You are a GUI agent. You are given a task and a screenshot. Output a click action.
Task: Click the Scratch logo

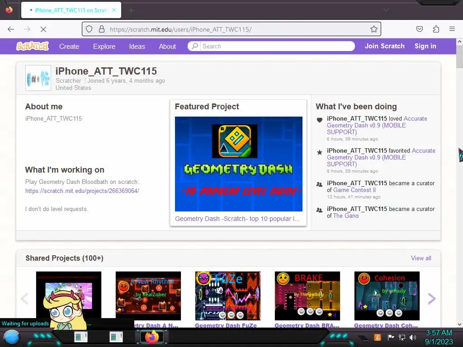pos(33,46)
